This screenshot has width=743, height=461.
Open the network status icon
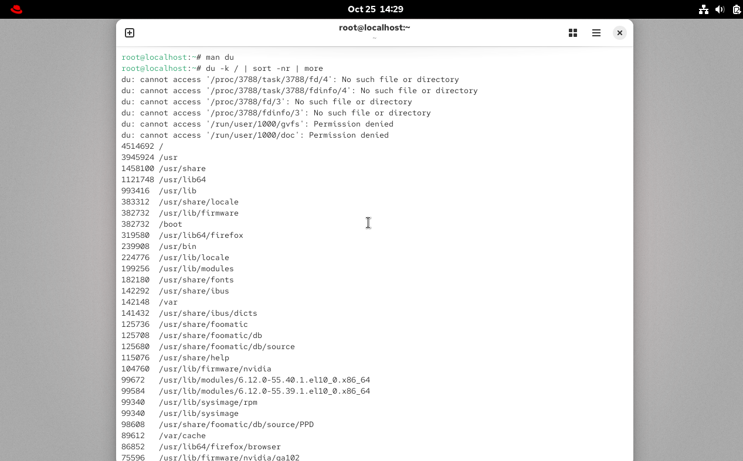click(704, 9)
